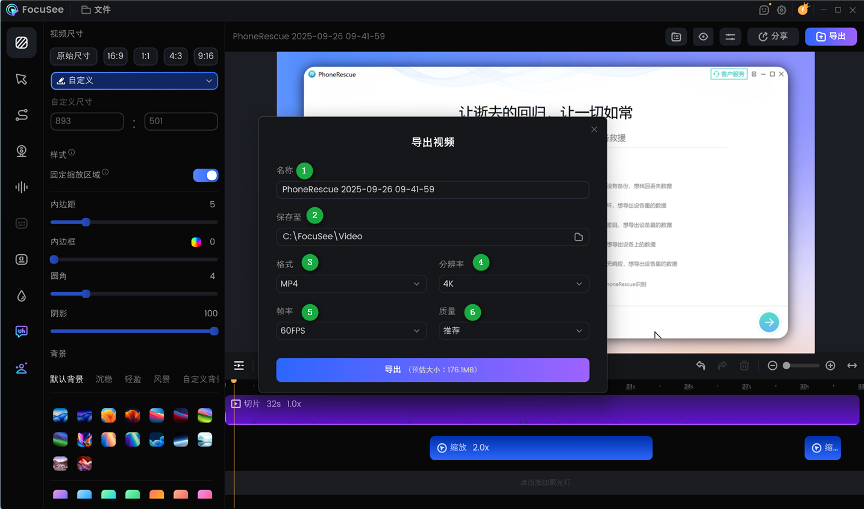Expand the quality dropdown showing 推荐

[514, 331]
